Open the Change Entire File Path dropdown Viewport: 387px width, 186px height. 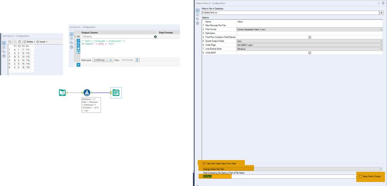tap(292, 169)
